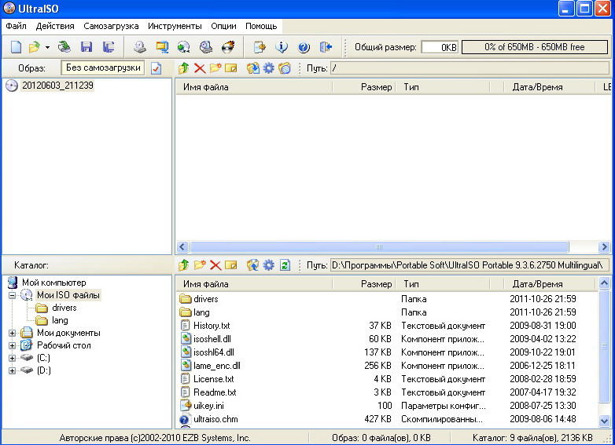Click the blue question mark Help icon
Screen dimensions: 615x445
point(304,47)
